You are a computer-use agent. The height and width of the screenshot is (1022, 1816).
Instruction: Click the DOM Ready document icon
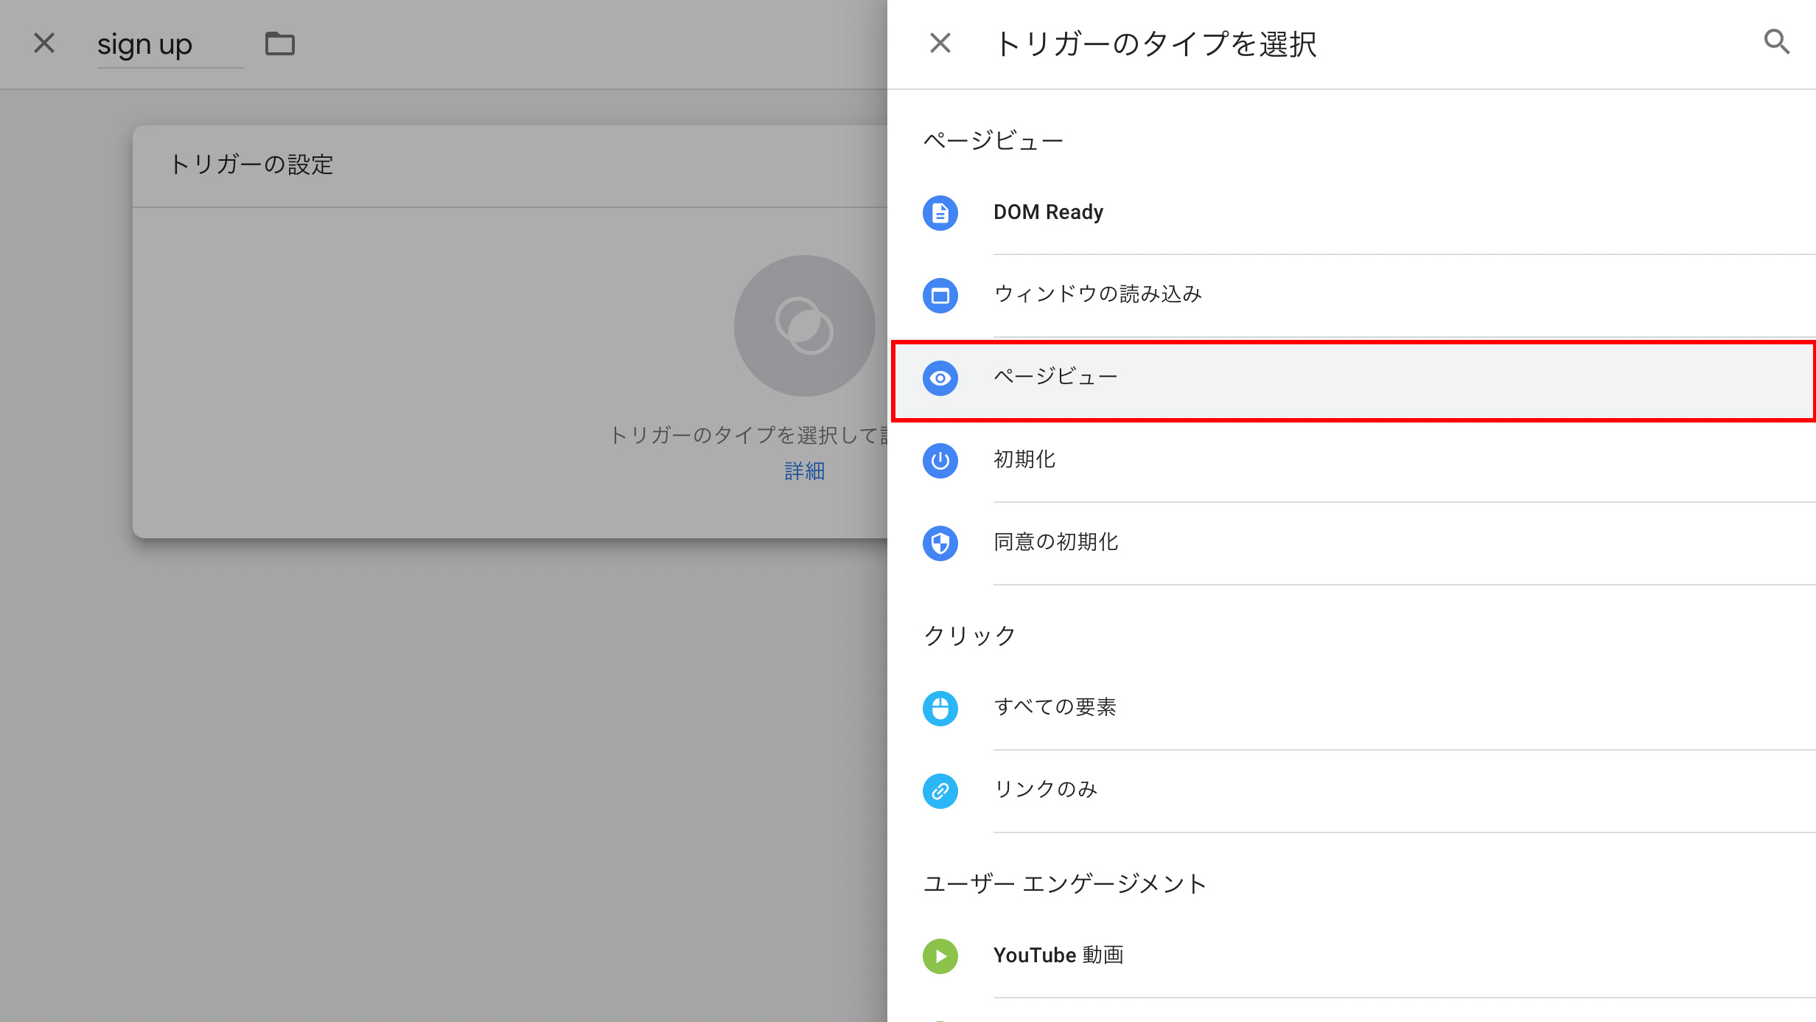point(940,213)
